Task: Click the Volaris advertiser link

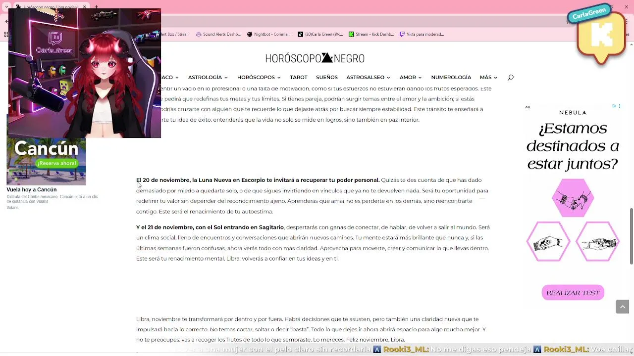Action: pos(12,208)
